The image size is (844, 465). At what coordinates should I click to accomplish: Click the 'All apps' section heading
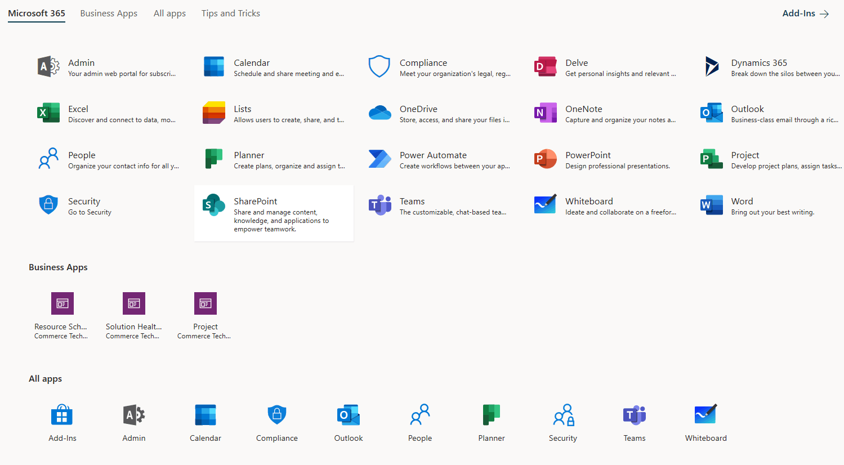pyautogui.click(x=45, y=379)
